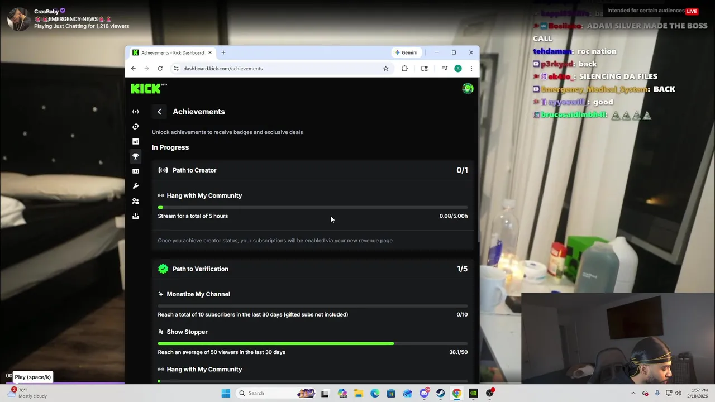This screenshot has height=402, width=715.
Task: Open Microsoft 365 Copilot taskbar icon
Action: [342, 393]
